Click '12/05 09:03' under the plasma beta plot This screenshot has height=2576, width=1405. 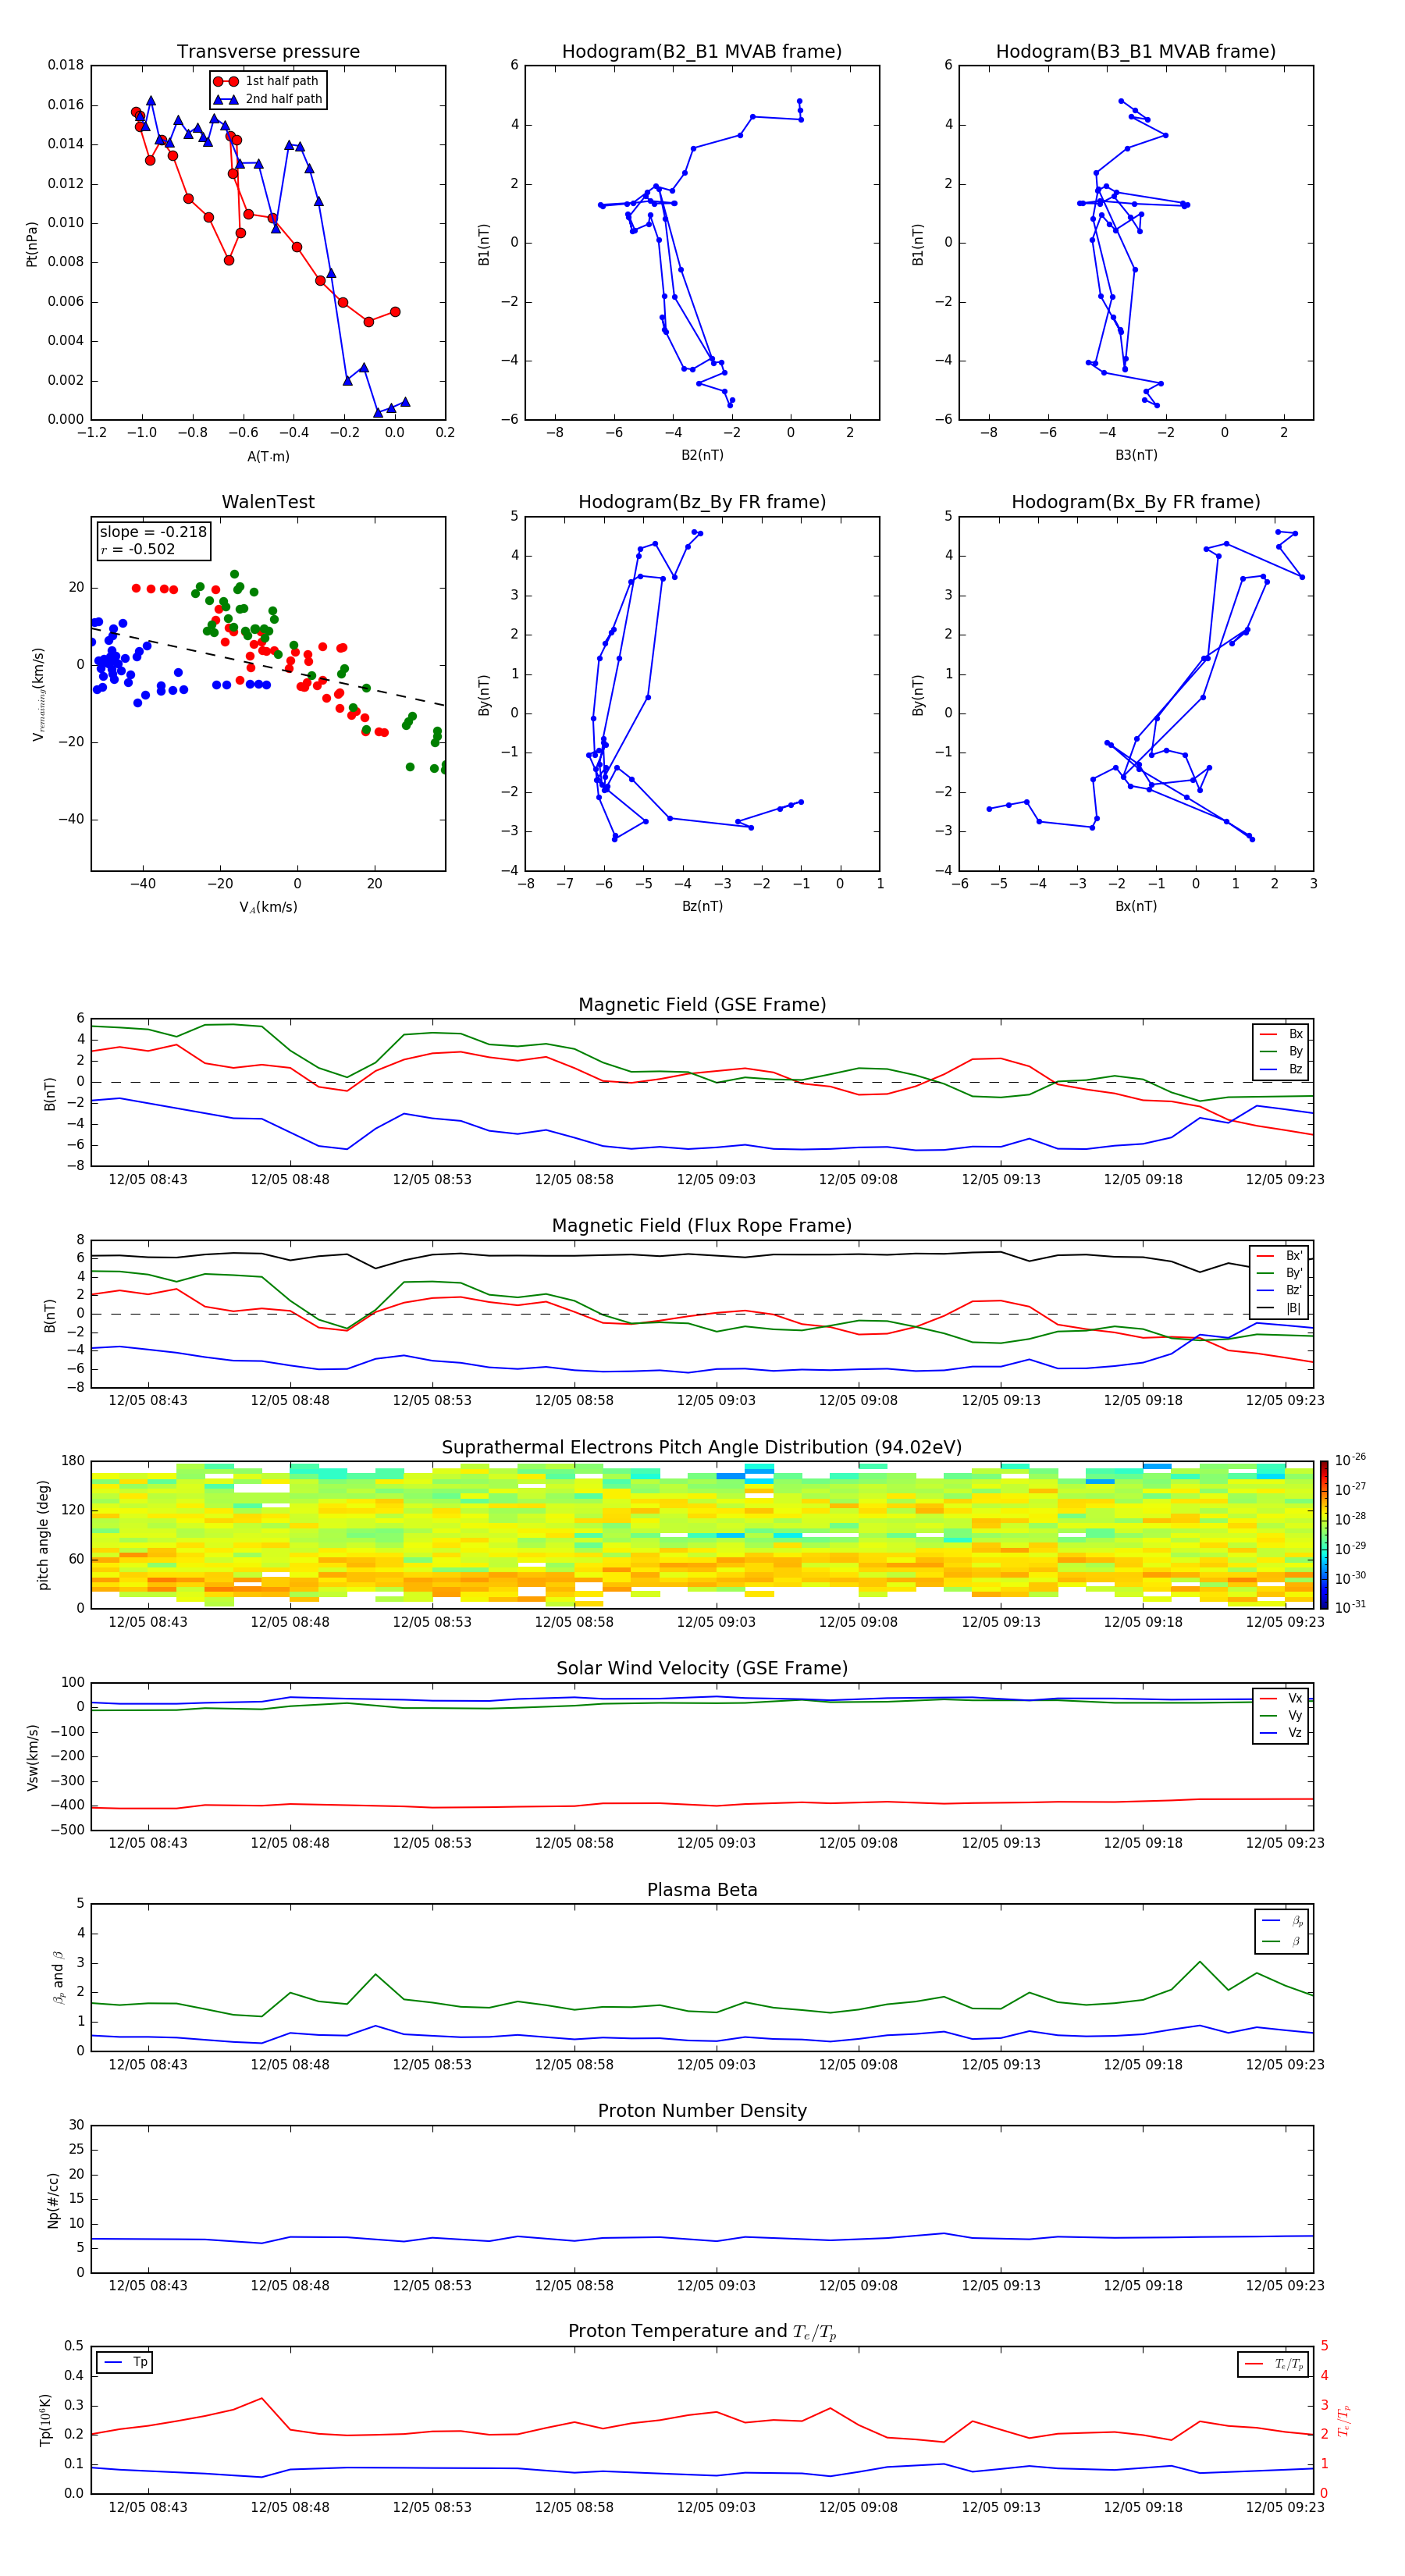click(716, 2064)
